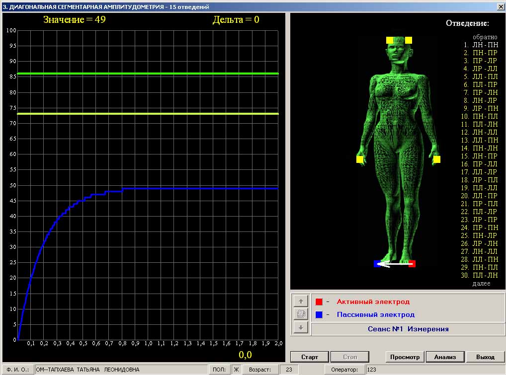506x375 pixels.
Task: Select lead 4. ЛР - ЛЛ
Action: (481, 69)
